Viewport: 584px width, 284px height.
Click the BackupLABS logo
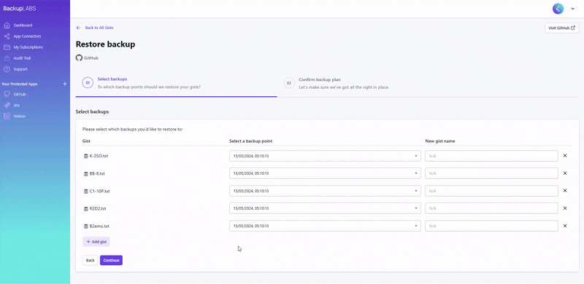pyautogui.click(x=20, y=9)
